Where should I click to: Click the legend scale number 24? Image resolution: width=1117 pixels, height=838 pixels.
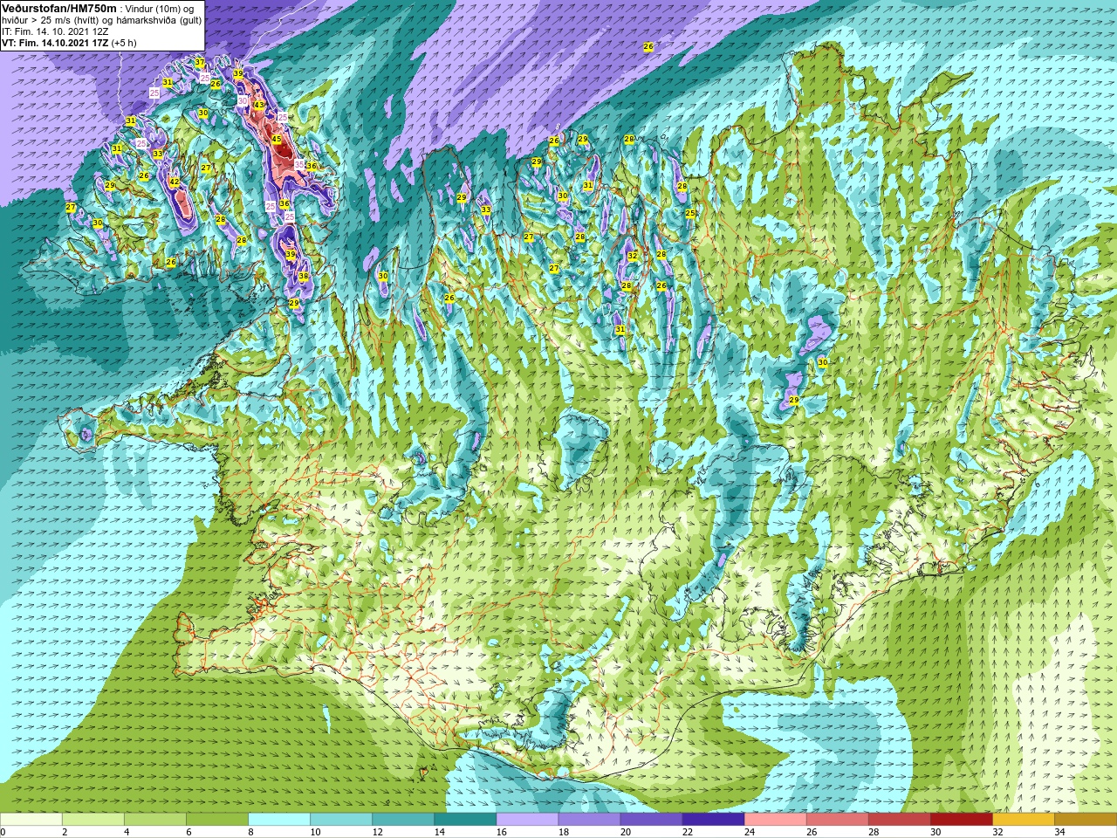pos(750,832)
